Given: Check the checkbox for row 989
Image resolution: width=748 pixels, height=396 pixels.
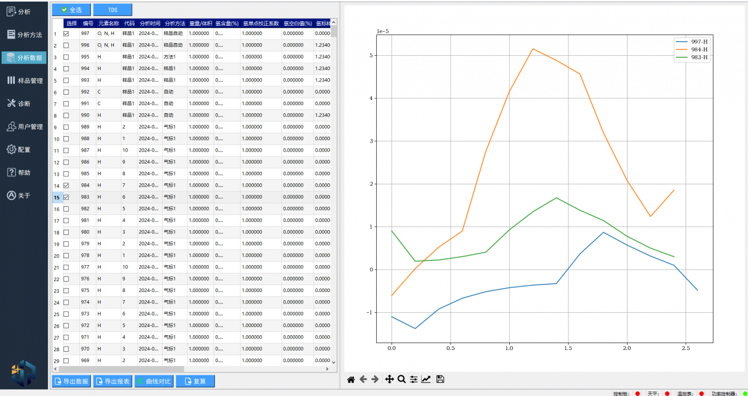Looking at the screenshot, I should (x=66, y=127).
